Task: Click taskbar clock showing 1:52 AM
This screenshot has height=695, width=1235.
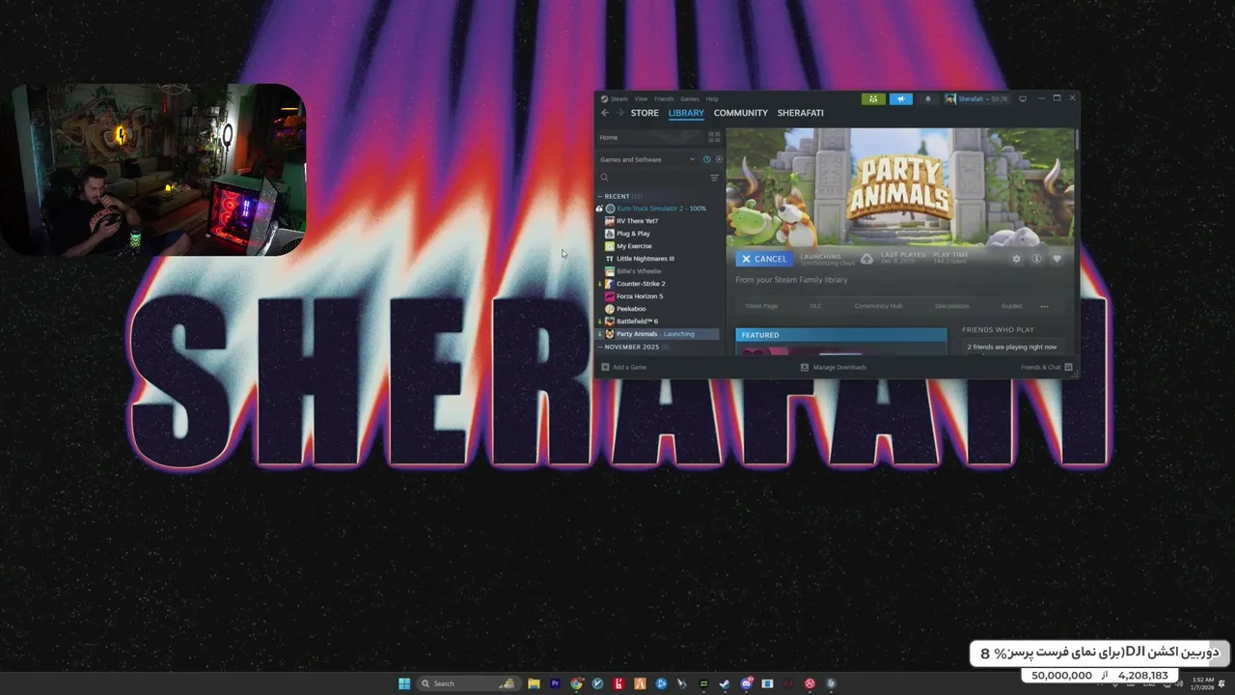Action: (x=1202, y=683)
